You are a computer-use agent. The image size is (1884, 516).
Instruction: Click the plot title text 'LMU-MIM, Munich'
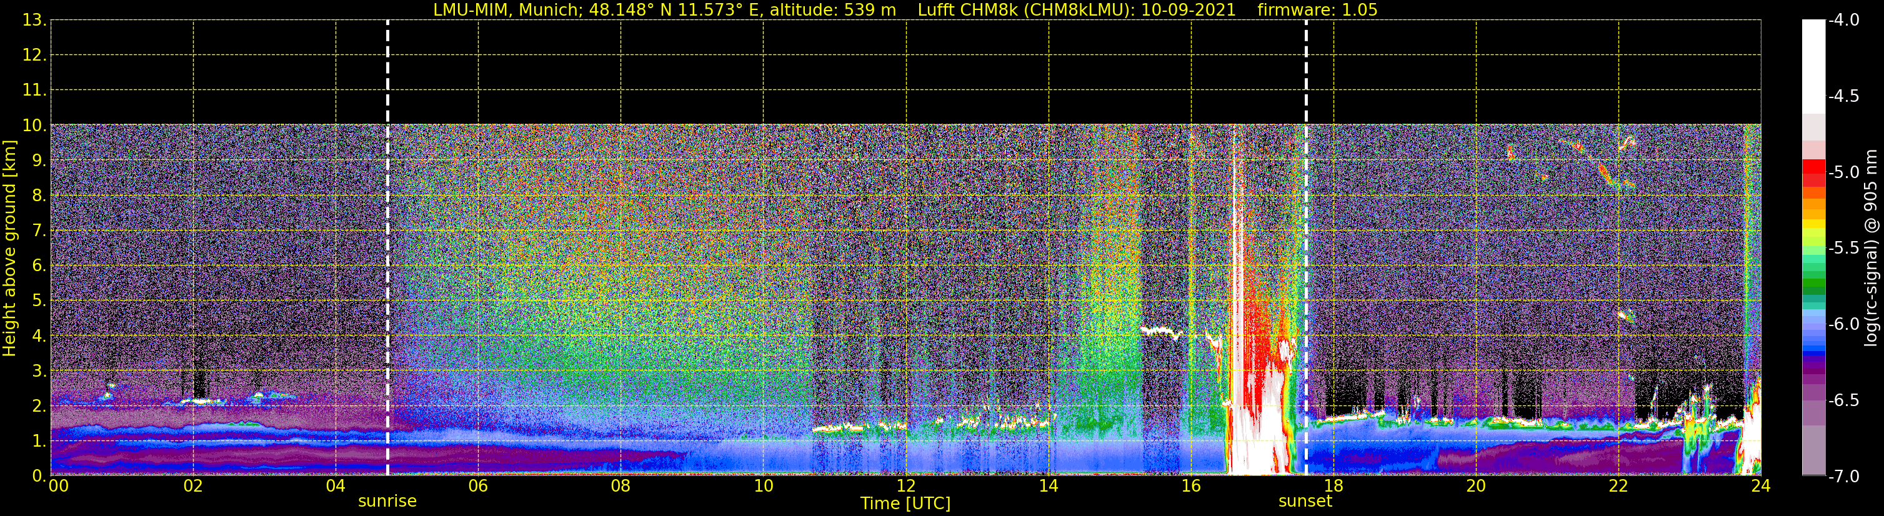click(x=506, y=10)
